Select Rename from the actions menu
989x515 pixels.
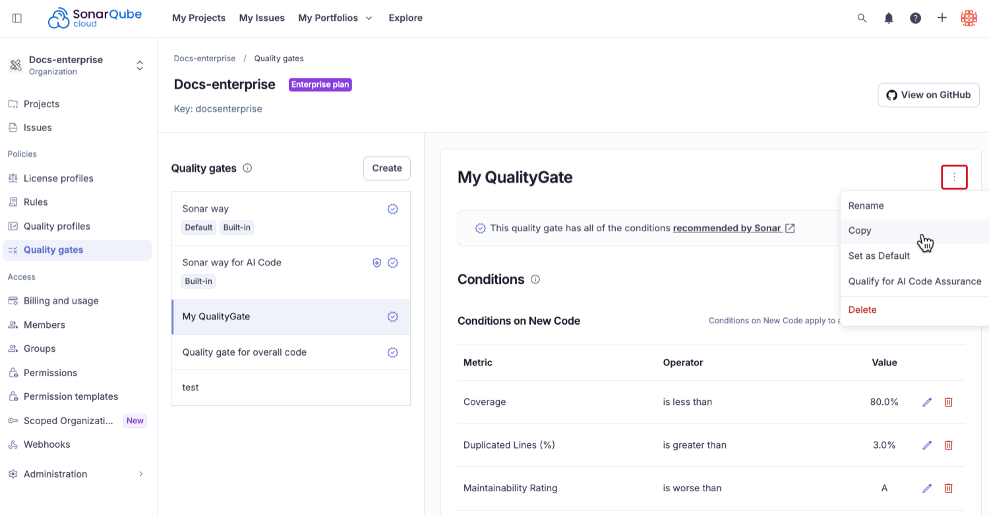(914, 205)
